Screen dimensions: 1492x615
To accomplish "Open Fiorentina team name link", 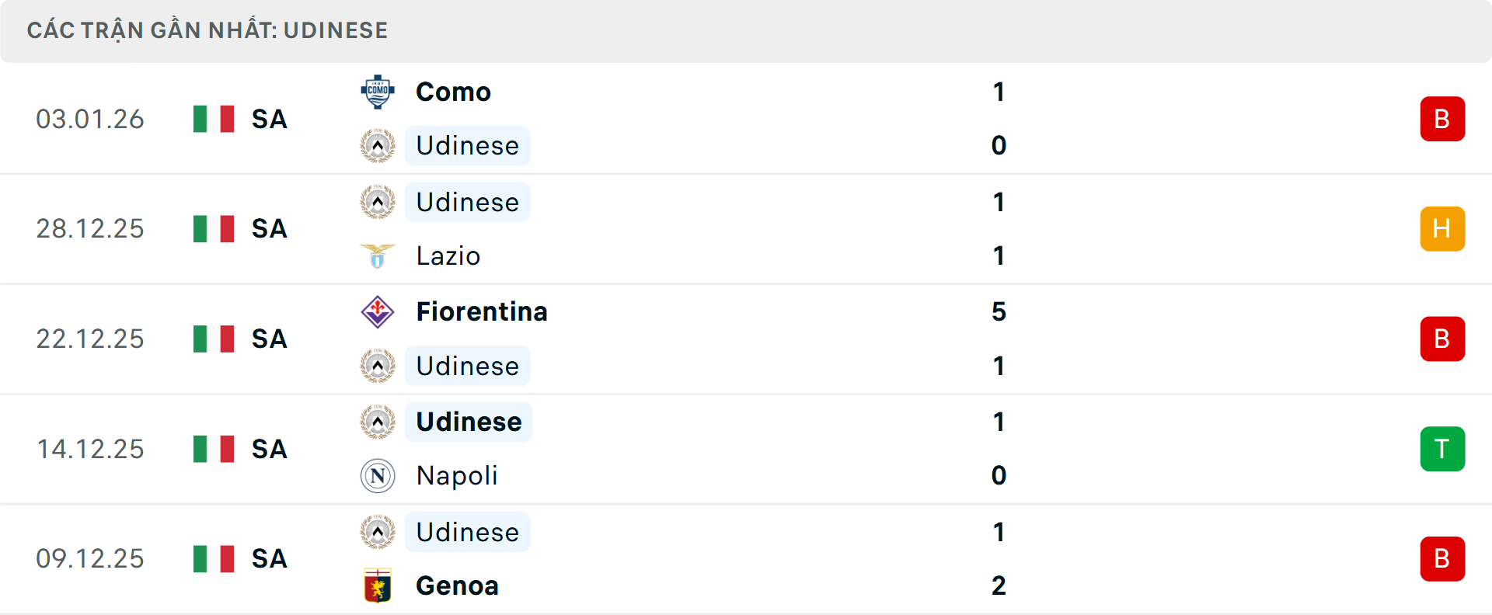I will (482, 311).
